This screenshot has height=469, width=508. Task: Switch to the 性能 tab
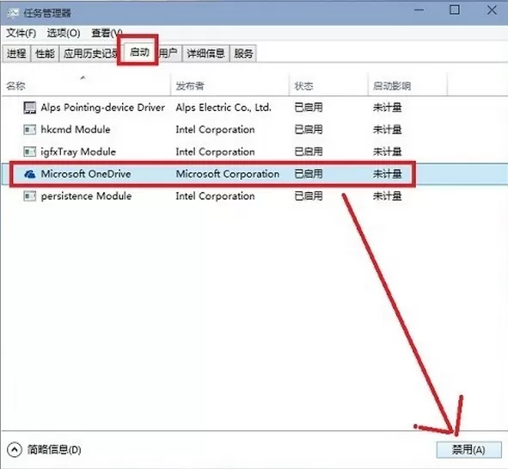coord(45,53)
